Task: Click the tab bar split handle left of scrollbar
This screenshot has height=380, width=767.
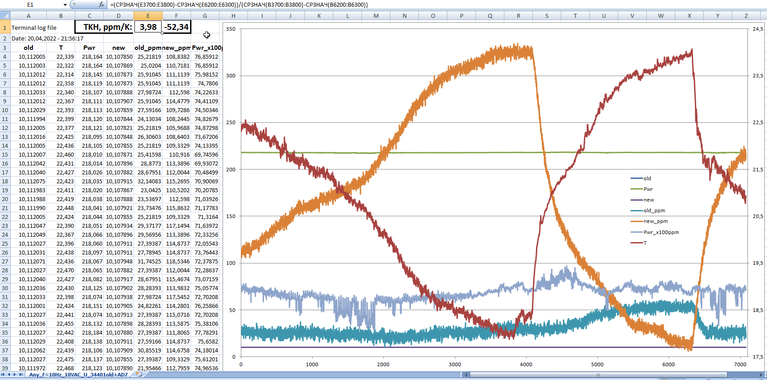Action: tap(461, 375)
